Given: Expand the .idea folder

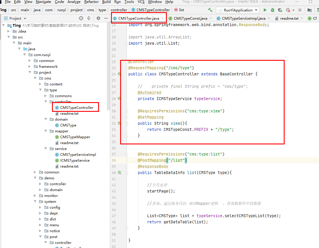Looking at the screenshot, I should pyautogui.click(x=9, y=31).
